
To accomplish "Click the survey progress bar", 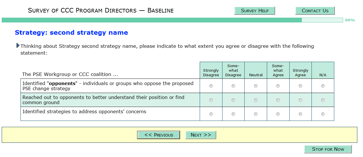I will click(172, 20).
